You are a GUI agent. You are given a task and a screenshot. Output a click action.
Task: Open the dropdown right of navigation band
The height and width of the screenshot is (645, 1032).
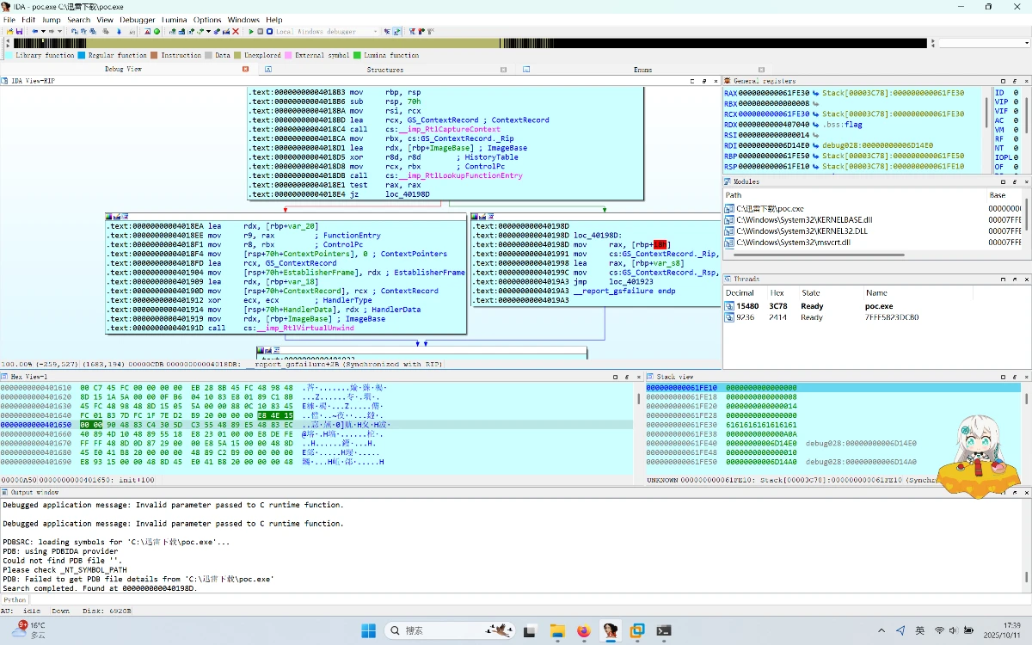pos(1025,43)
